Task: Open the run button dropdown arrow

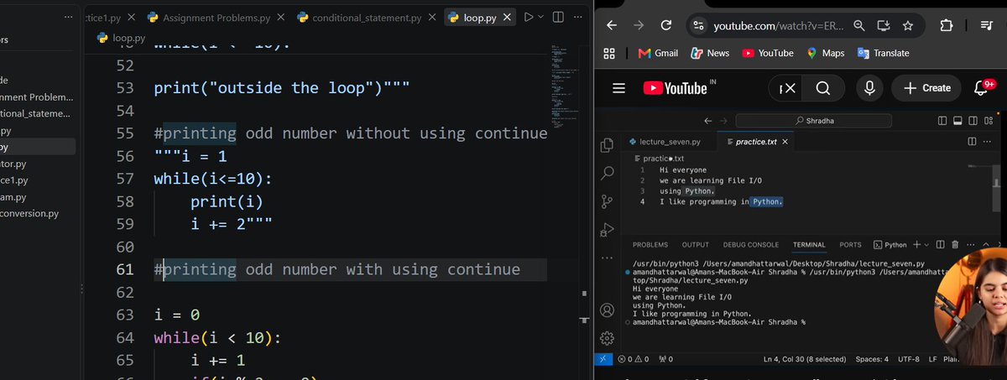Action: [x=541, y=17]
